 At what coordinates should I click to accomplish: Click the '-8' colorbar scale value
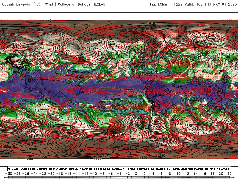pos(102,174)
